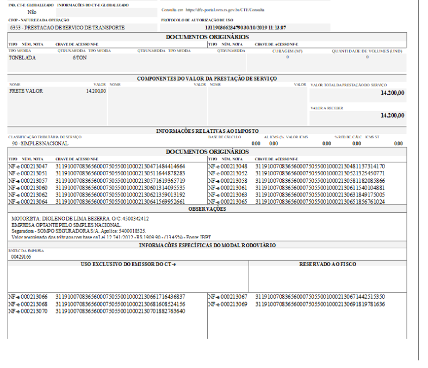This screenshot has height=368, width=428.
Task: Click row NF-e 000213058
Action: 296,181
